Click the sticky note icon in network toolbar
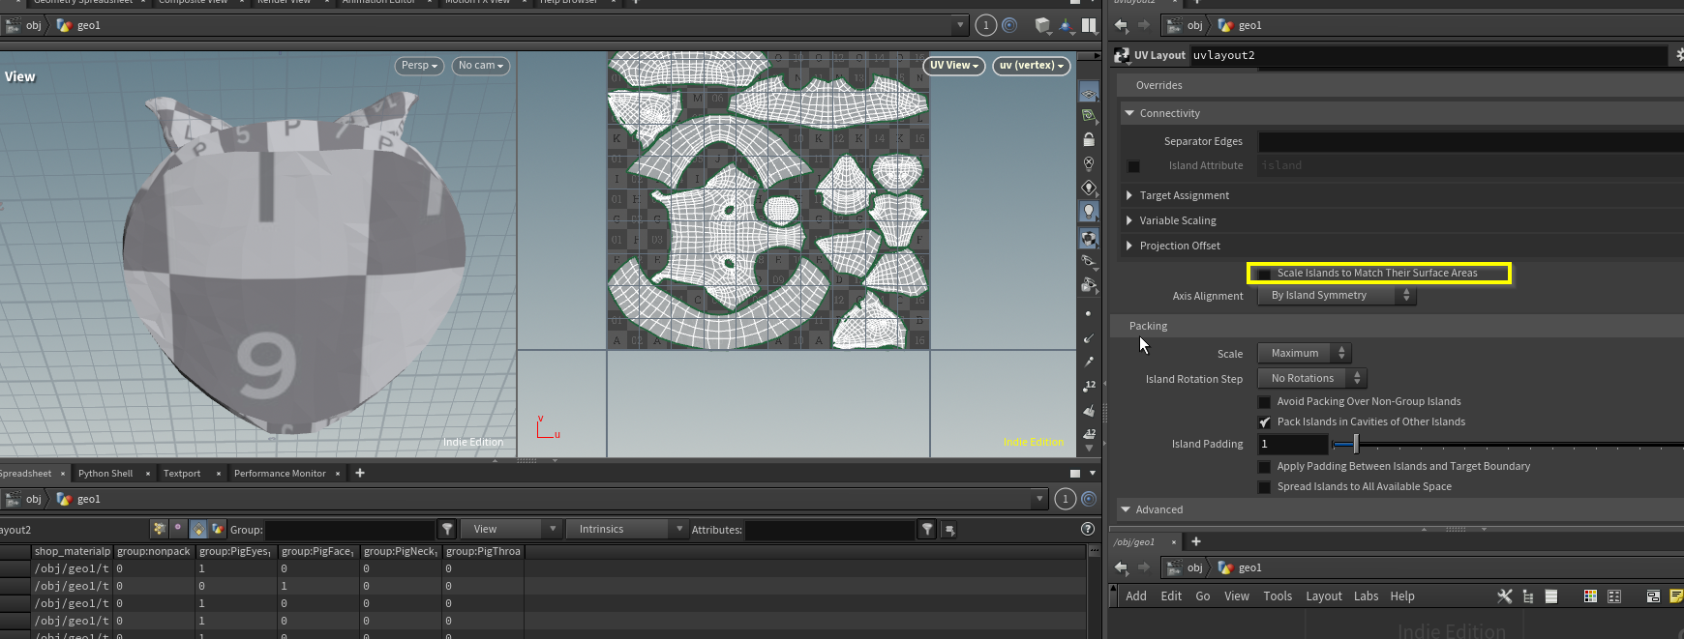The width and height of the screenshot is (1684, 639). click(x=1676, y=596)
